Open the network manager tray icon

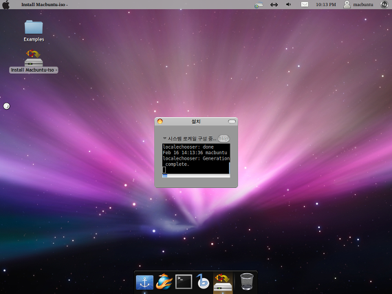pyautogui.click(x=259, y=5)
